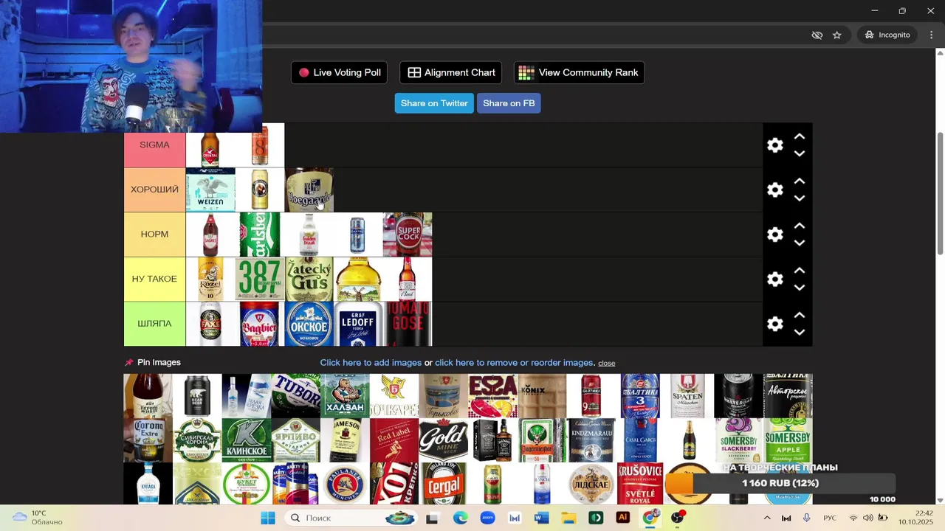Open the Alignment Chart
945x531 pixels.
(x=451, y=72)
